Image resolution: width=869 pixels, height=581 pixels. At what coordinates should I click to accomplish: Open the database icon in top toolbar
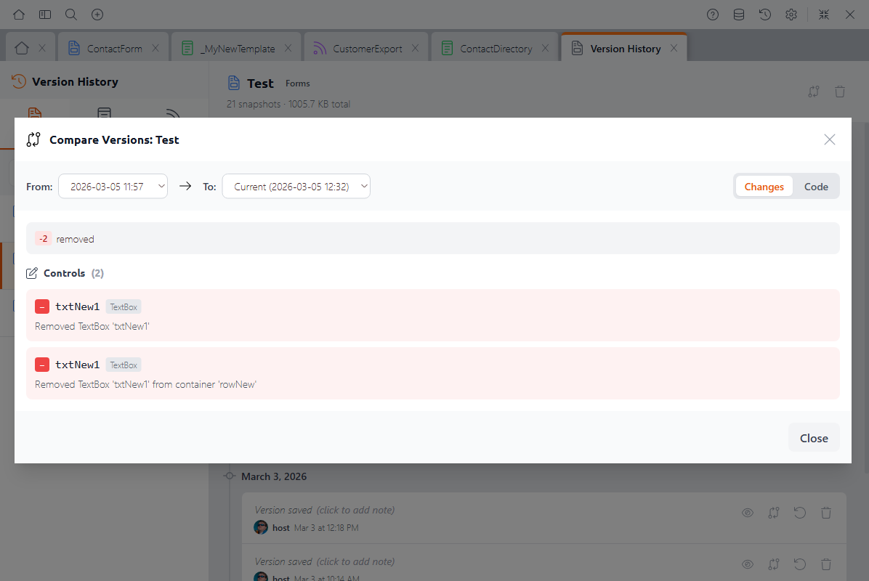(739, 15)
